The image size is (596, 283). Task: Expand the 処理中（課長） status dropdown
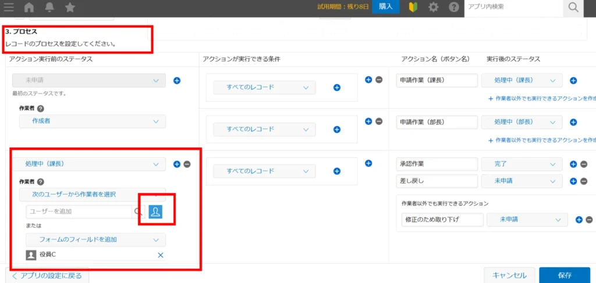tap(92, 164)
